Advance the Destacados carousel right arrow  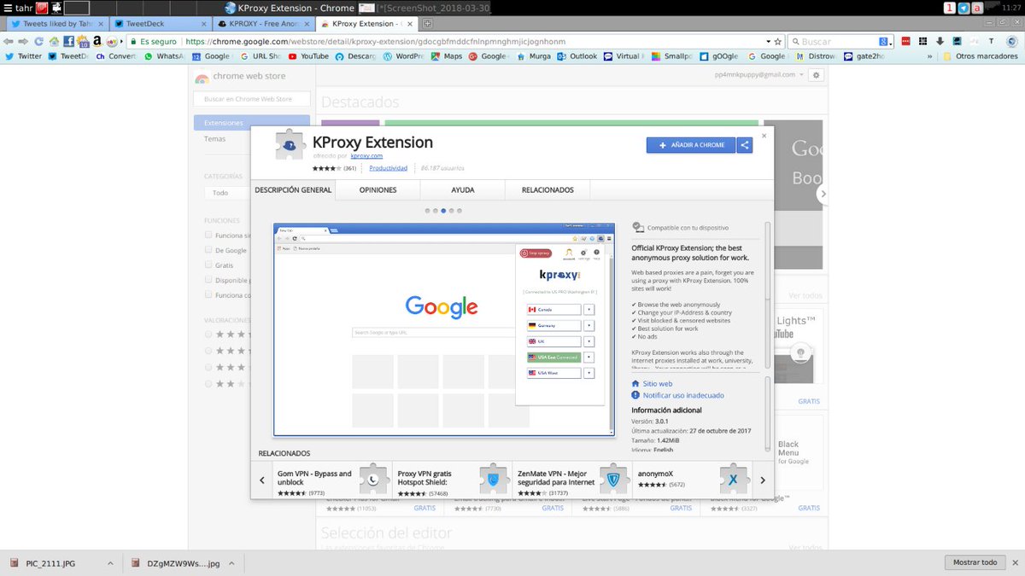tap(823, 194)
